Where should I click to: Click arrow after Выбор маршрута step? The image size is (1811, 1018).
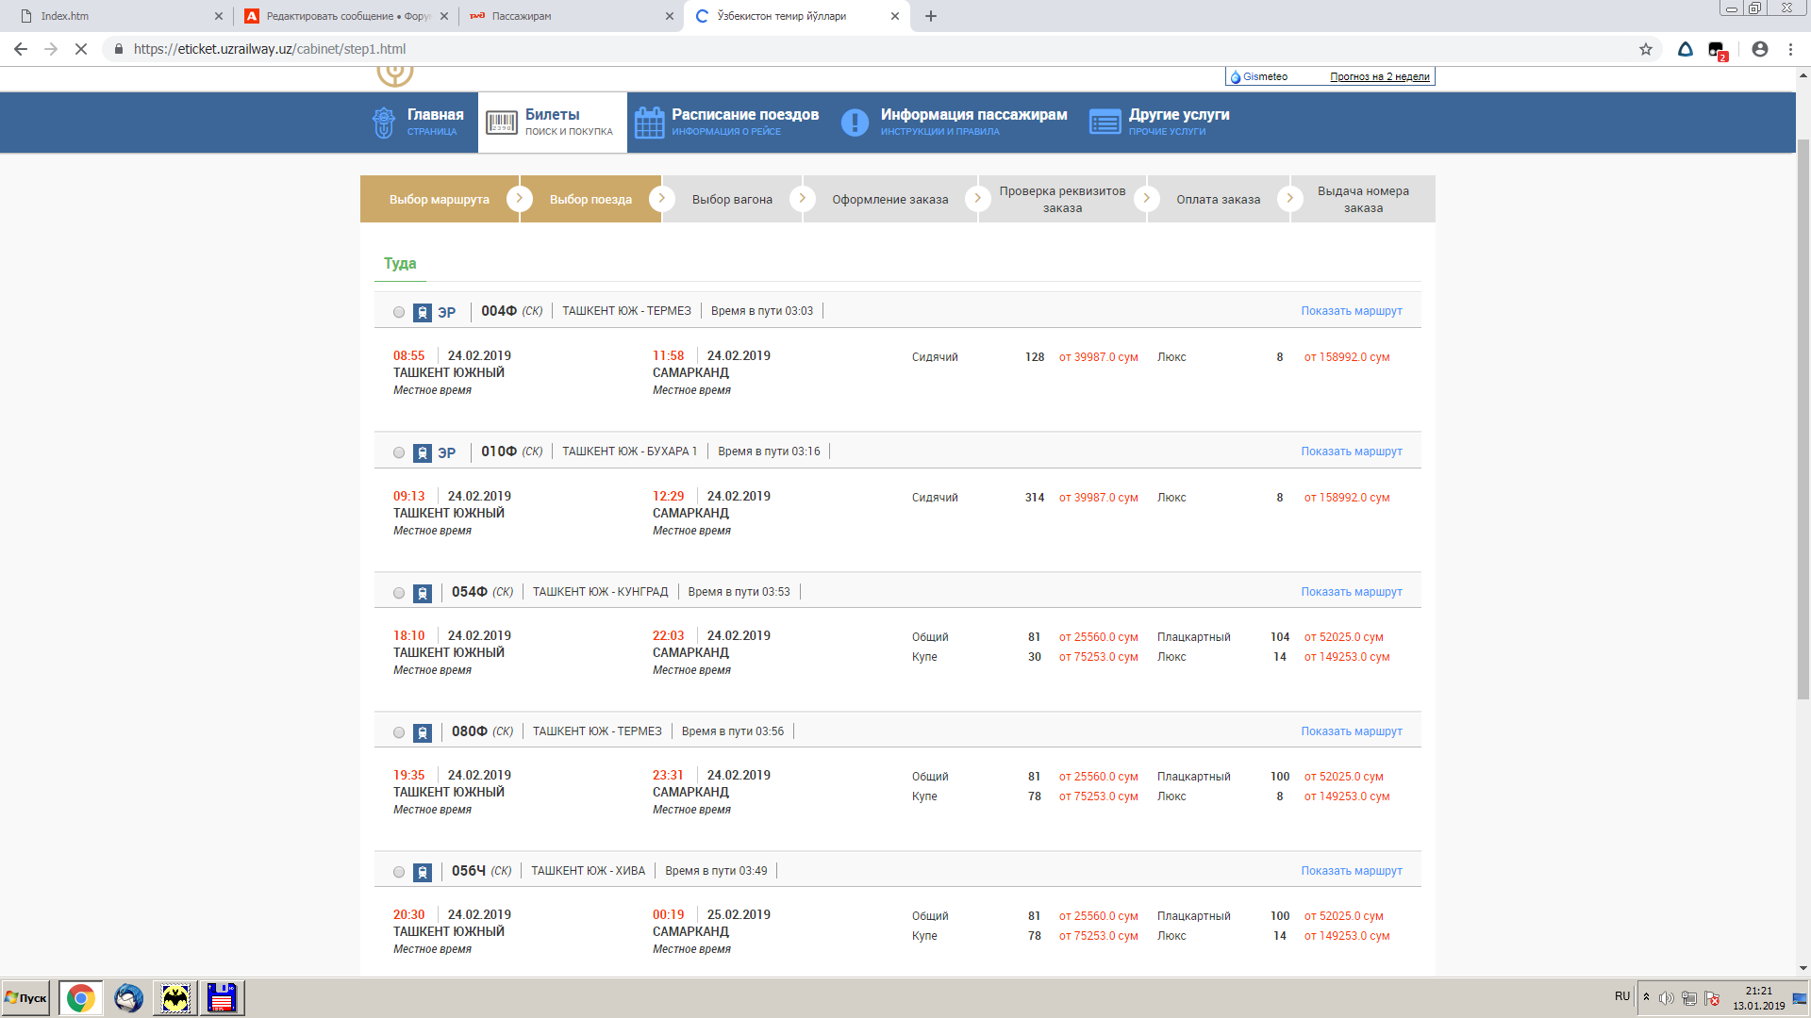tap(519, 198)
